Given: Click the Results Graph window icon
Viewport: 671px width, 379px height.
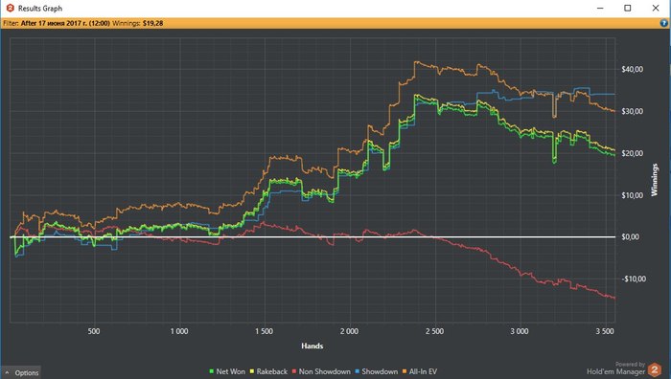Looking at the screenshot, I should coord(10,8).
